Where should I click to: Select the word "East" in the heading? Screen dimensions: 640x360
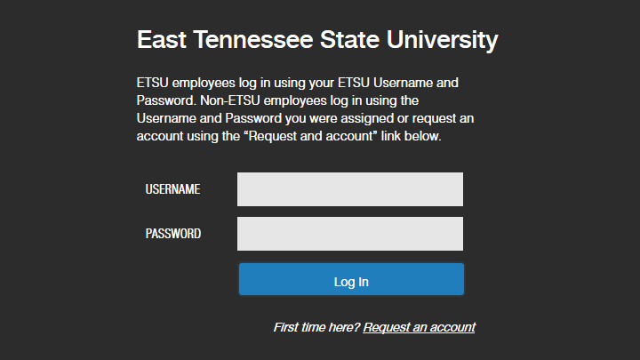pos(162,41)
